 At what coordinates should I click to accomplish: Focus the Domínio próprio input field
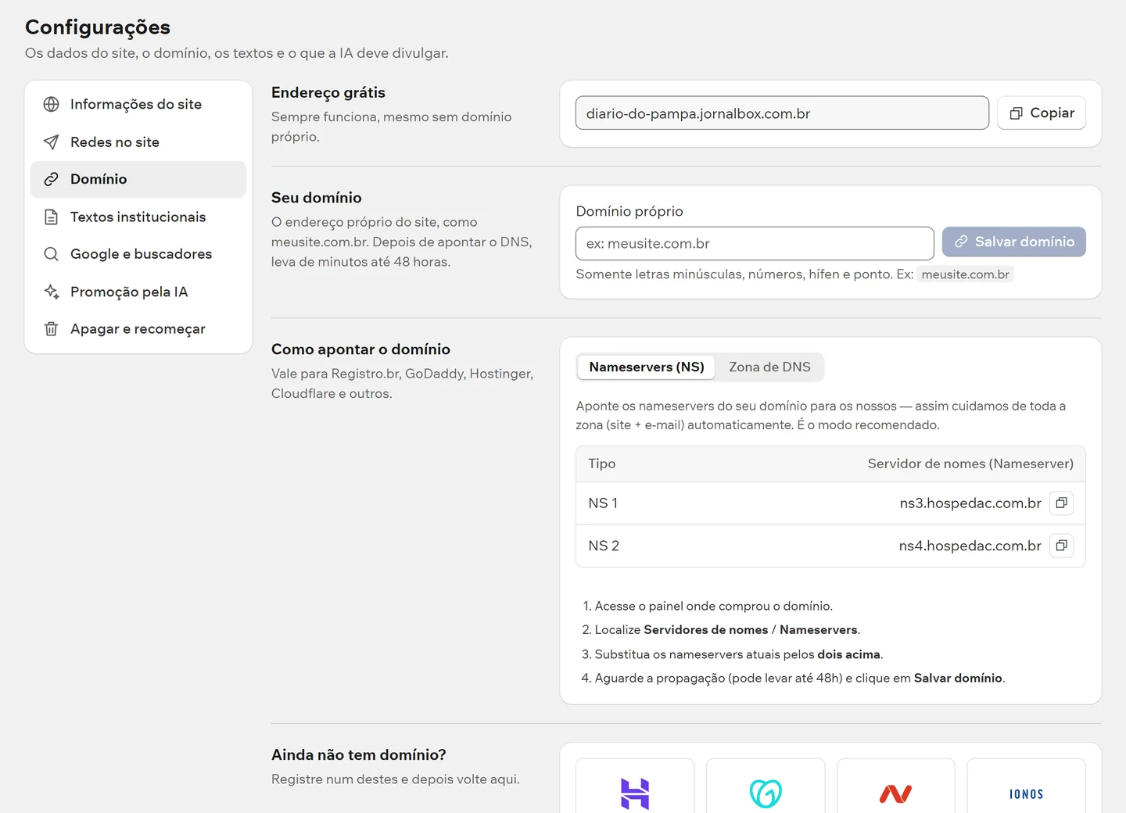pyautogui.click(x=755, y=243)
